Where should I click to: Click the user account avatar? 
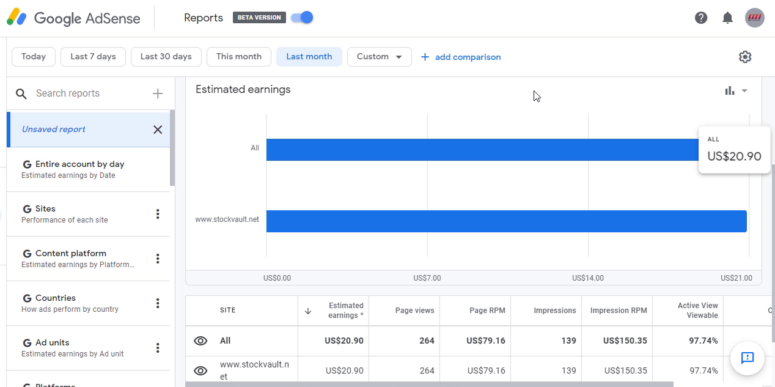tap(755, 18)
